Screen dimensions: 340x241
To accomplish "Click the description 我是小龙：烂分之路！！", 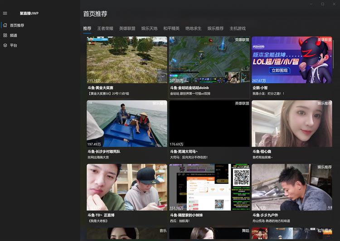I will click(268, 94).
